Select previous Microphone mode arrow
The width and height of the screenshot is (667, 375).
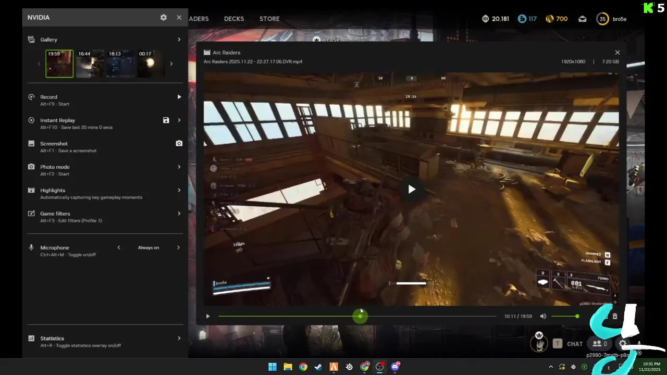(119, 247)
